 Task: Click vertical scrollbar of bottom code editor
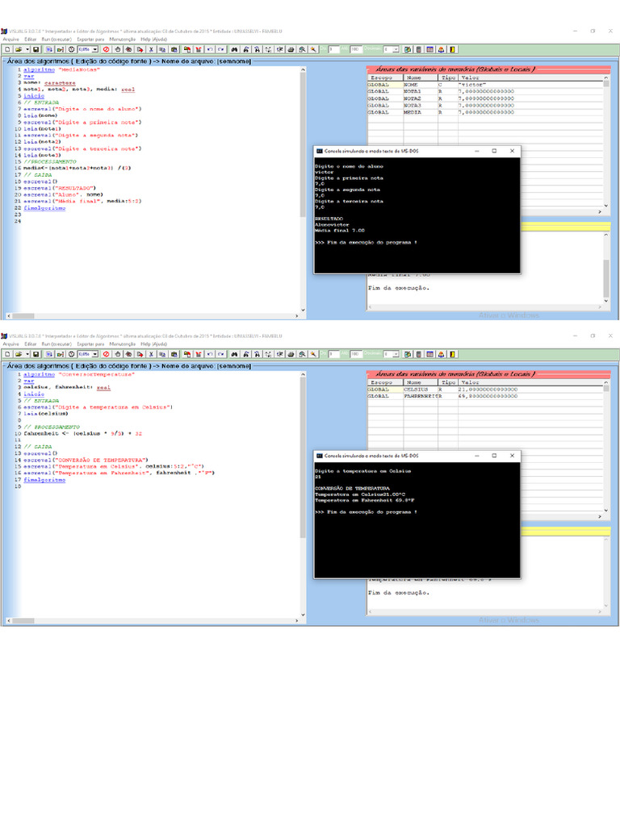[x=304, y=494]
